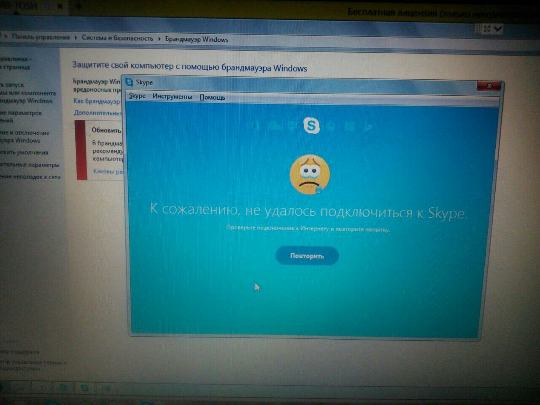The image size is (540, 405).
Task: Close the Skype window
Action: 489,86
